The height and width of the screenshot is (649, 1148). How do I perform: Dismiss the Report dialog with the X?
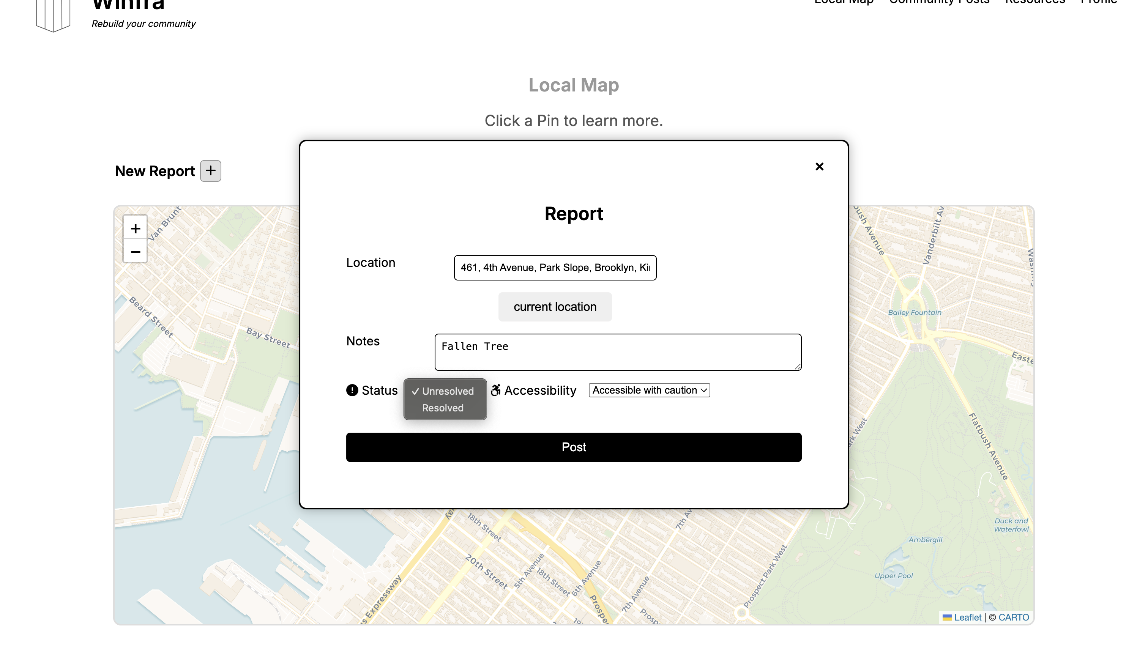[x=819, y=166]
